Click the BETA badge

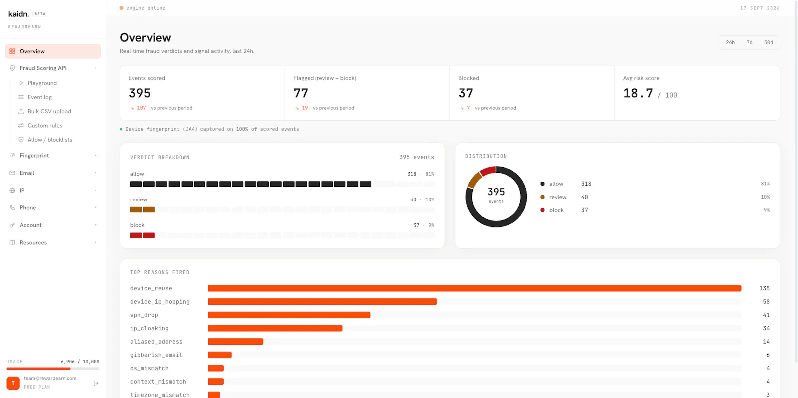(40, 14)
